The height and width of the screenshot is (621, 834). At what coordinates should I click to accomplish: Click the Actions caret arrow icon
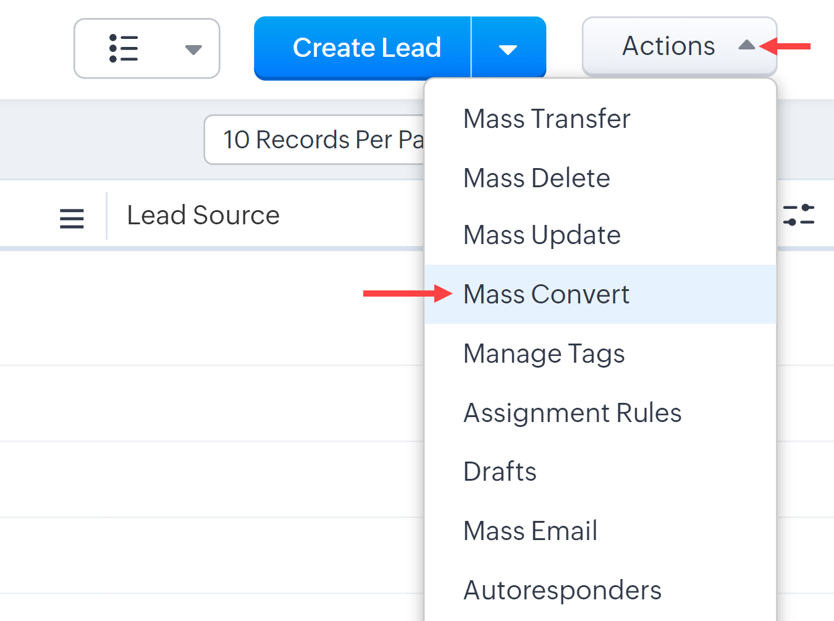click(x=746, y=45)
